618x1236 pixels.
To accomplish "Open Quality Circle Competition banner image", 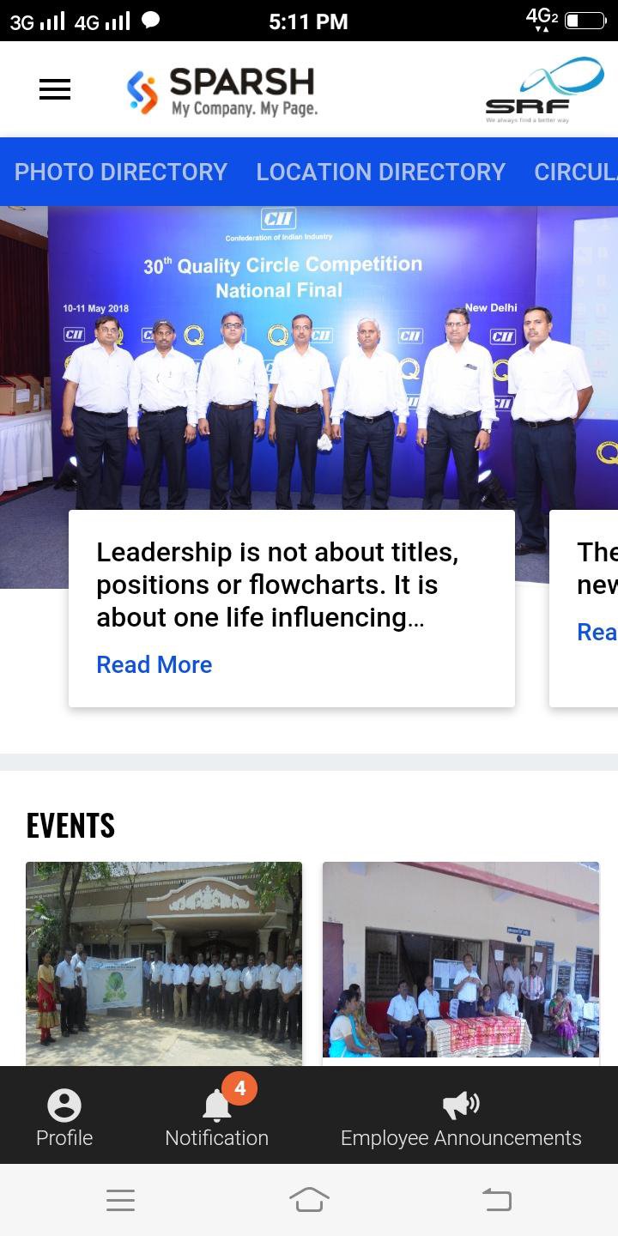I will [x=309, y=358].
